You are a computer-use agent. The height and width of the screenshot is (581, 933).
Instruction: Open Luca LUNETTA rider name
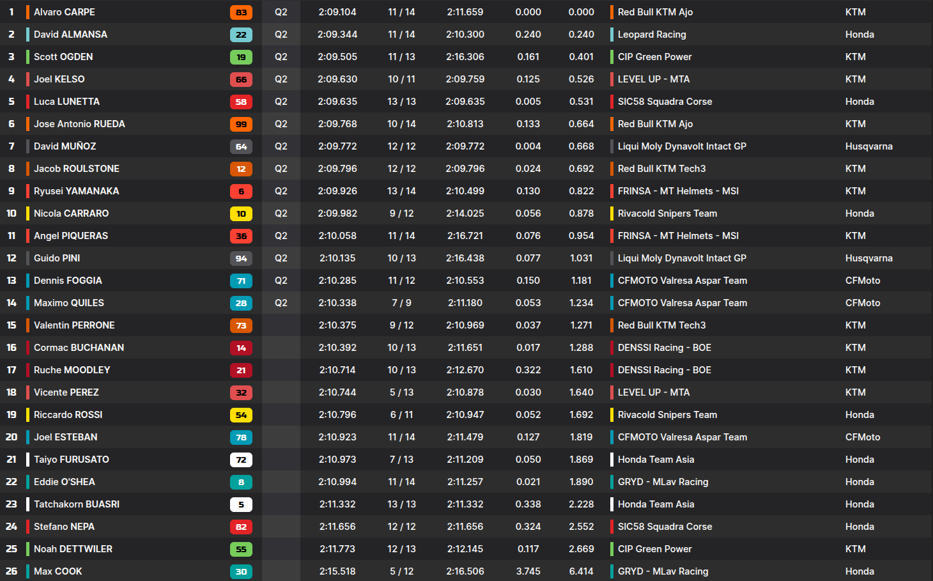66,102
